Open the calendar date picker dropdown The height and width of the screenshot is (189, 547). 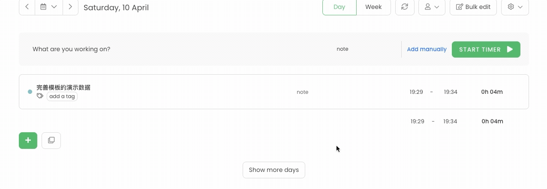click(48, 7)
